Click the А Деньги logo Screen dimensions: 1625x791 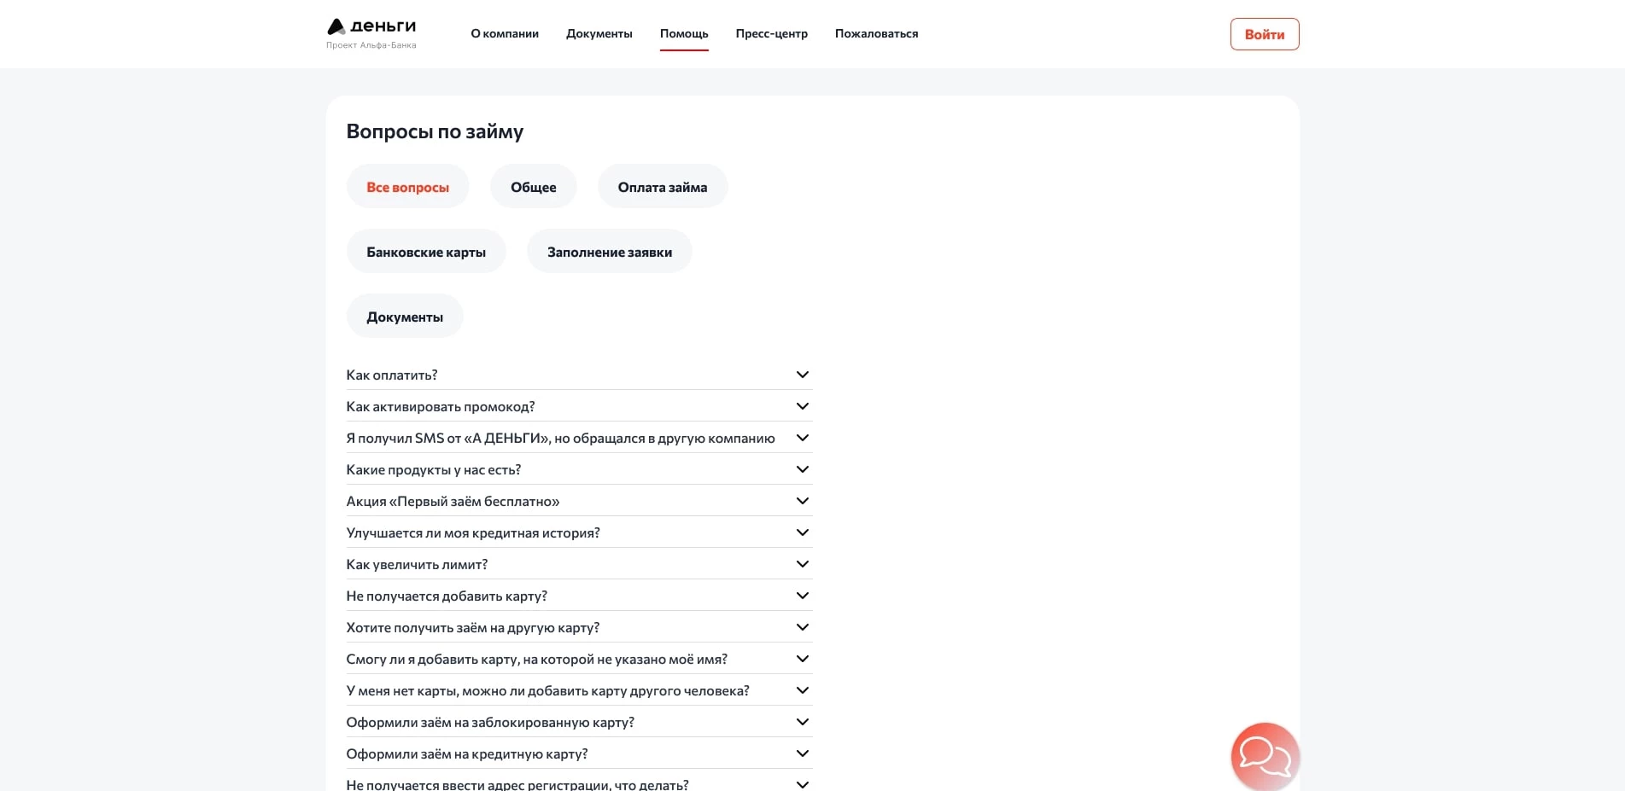(x=371, y=33)
